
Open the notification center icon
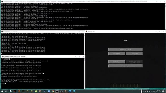[163, 91]
